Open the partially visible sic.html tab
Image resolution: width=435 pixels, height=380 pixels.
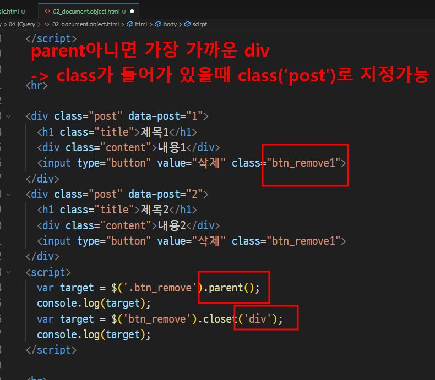(13, 12)
